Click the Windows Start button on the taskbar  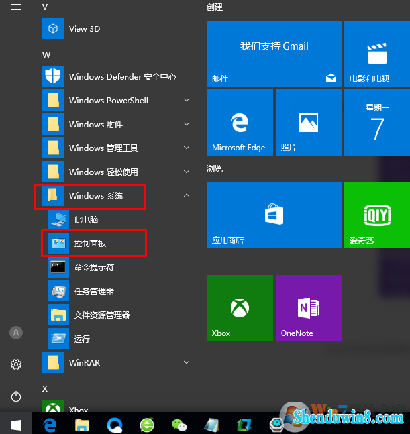[16, 425]
